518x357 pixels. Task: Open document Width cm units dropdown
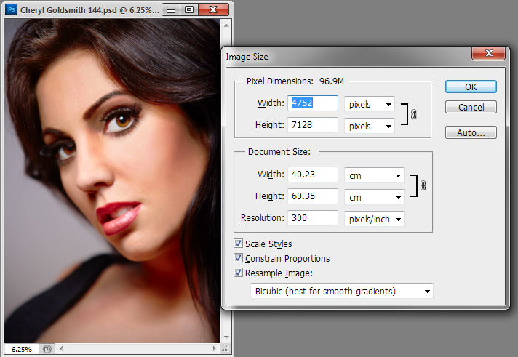(x=374, y=175)
